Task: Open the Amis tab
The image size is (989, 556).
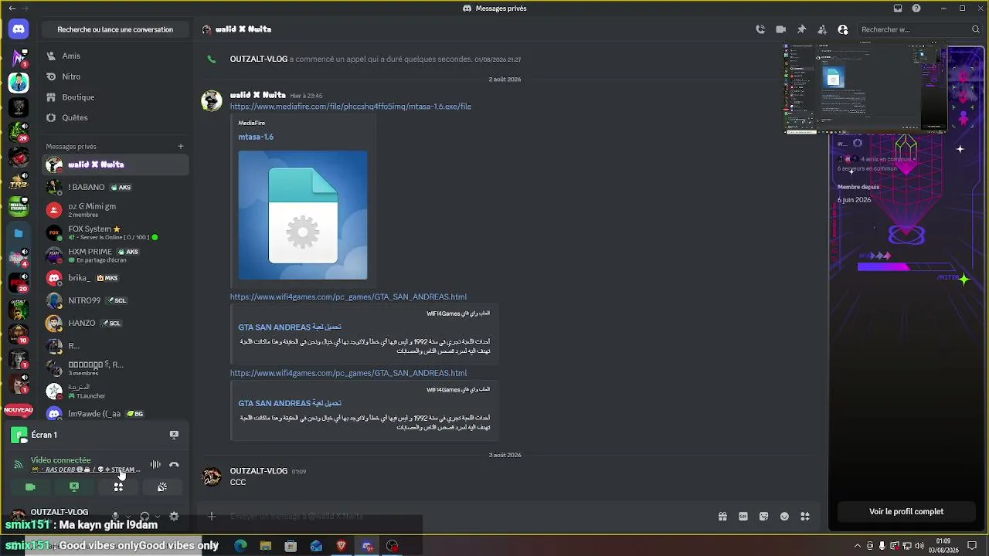Action: pyautogui.click(x=115, y=56)
